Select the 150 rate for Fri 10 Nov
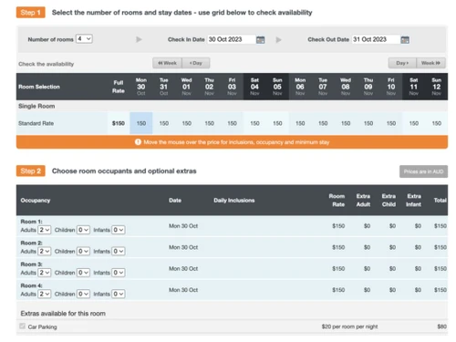Screen dimensions: 456x342 [391, 123]
